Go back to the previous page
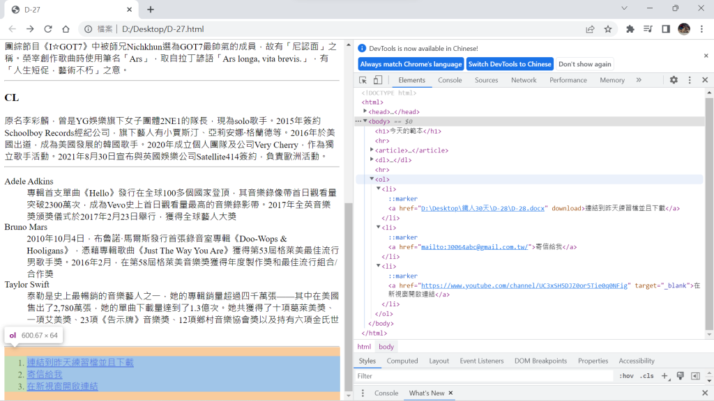The width and height of the screenshot is (714, 401). pyautogui.click(x=13, y=29)
